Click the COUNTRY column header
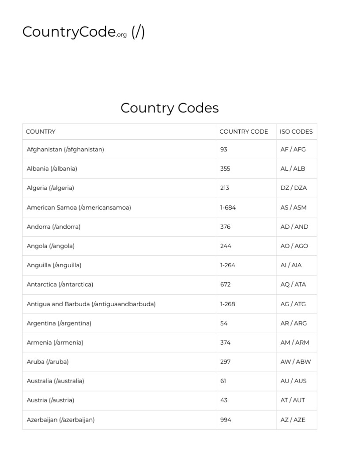The height and width of the screenshot is (453, 339). [41, 131]
